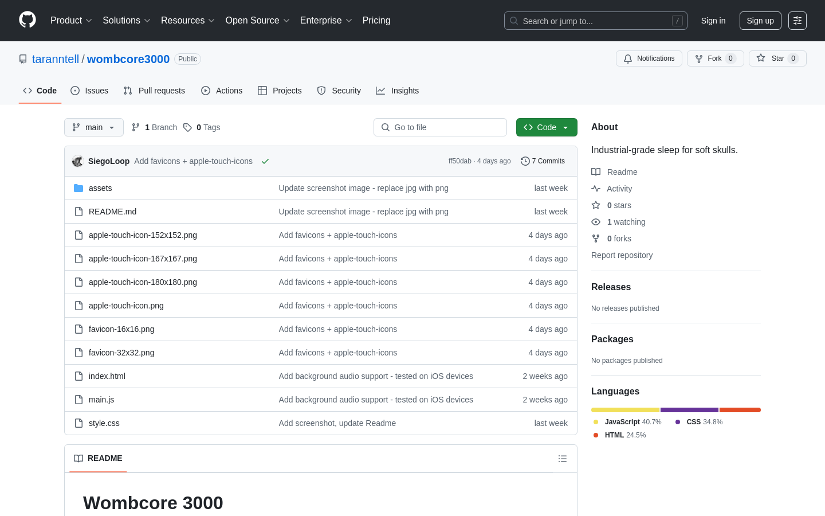825x516 pixels.
Task: Click the Search or jump to field
Action: click(x=596, y=21)
